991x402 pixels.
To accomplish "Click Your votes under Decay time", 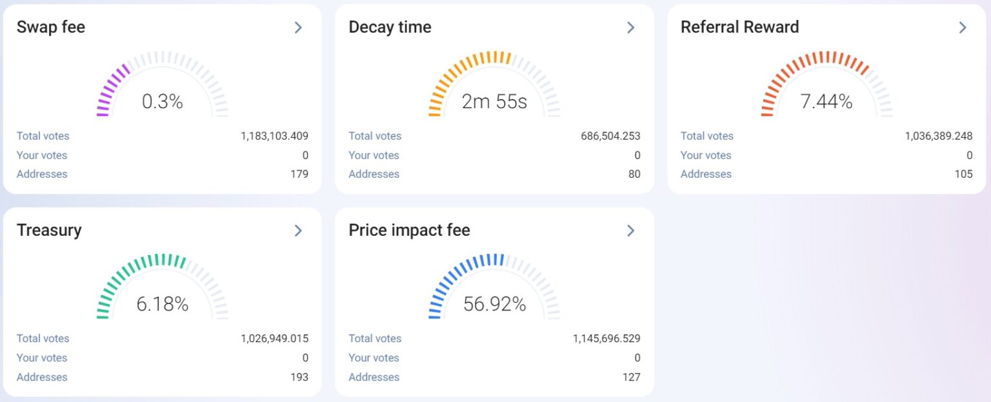I will (374, 155).
